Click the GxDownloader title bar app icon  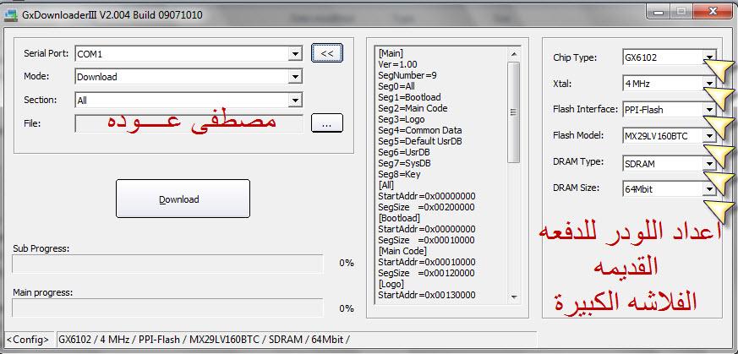(x=10, y=15)
